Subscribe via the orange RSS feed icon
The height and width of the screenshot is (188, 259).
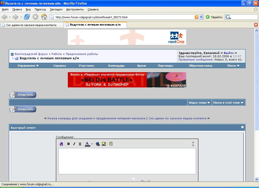pos(197,17)
